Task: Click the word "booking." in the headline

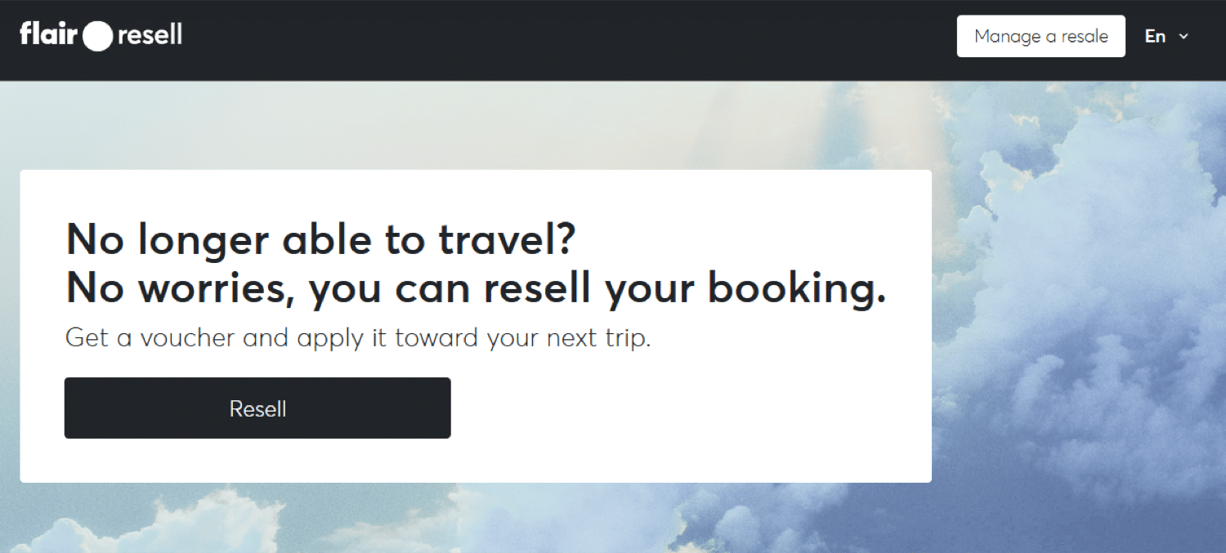Action: pyautogui.click(x=797, y=288)
